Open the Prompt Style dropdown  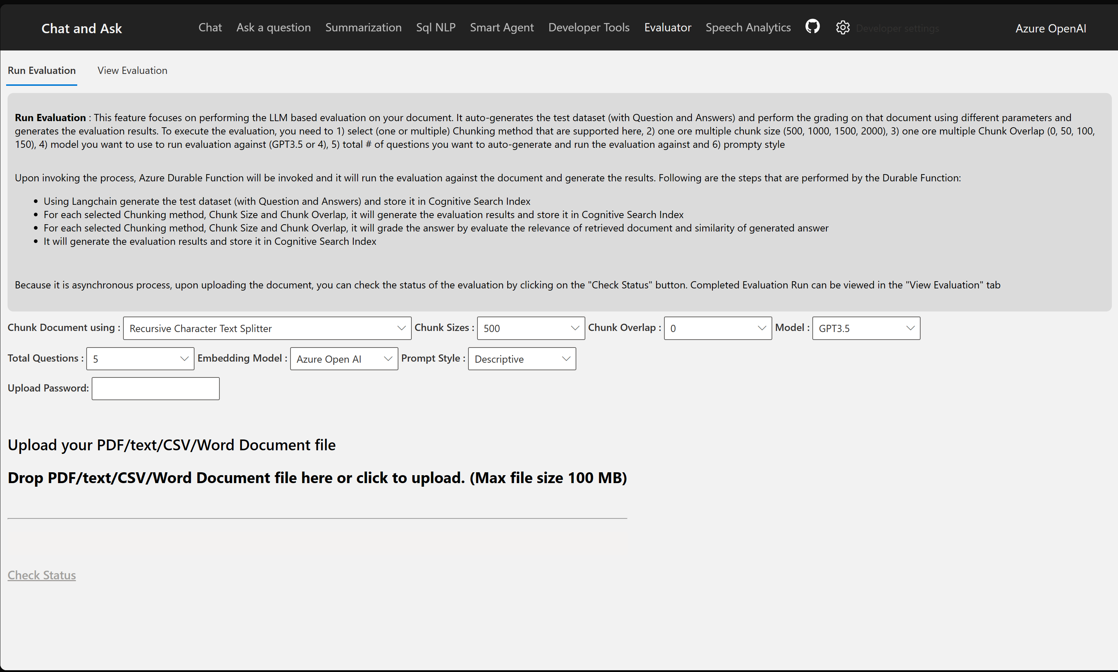521,359
